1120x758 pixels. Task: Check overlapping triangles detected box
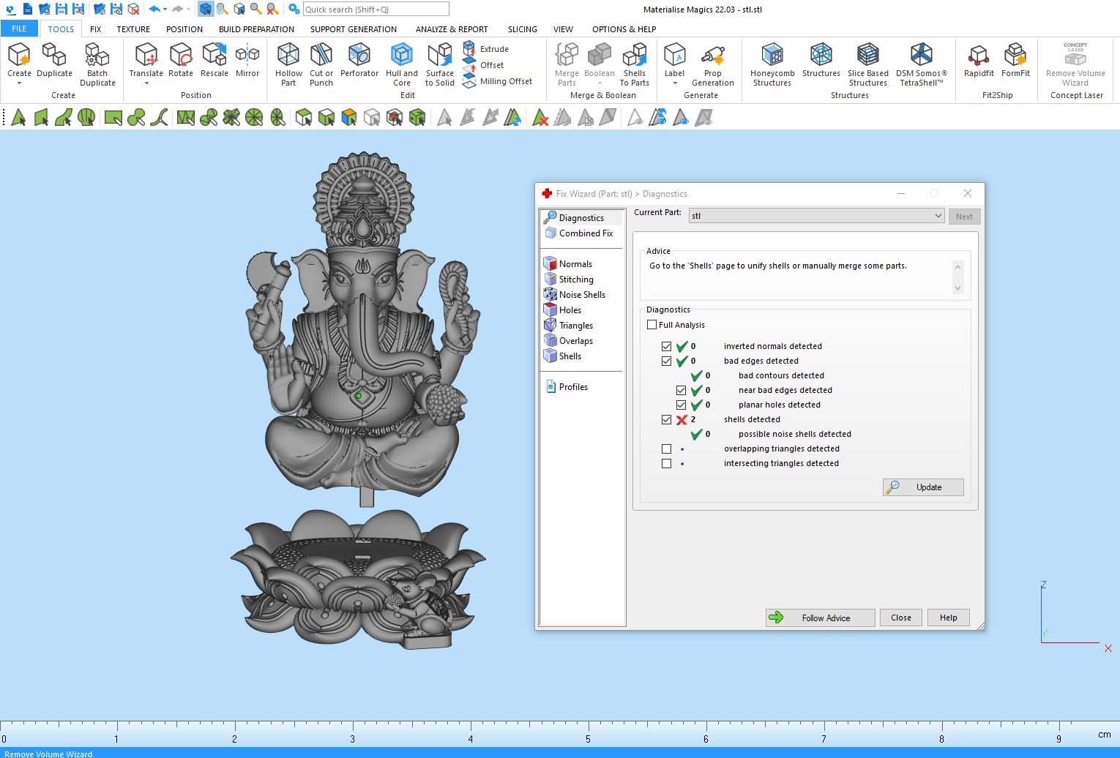point(666,449)
